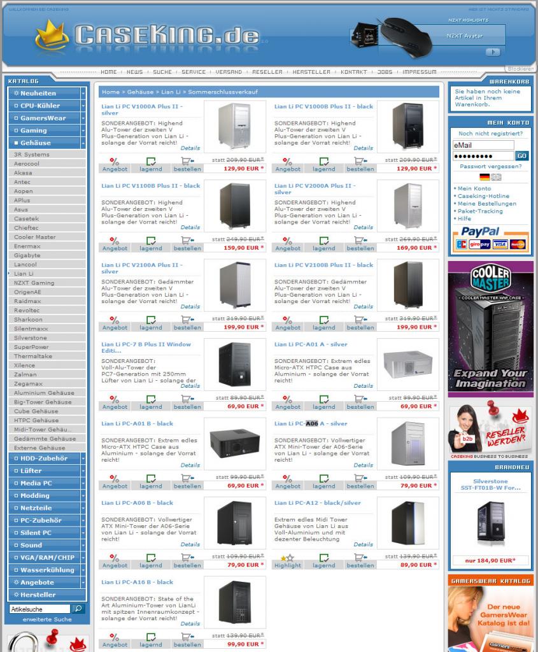This screenshot has height=652, width=538.
Task: Open the Noch nicht registriert link
Action: pos(491,134)
